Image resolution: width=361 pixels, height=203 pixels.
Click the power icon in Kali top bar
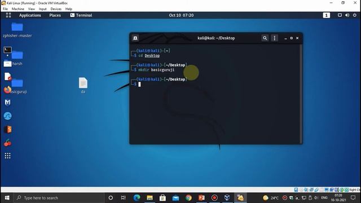[x=355, y=15]
